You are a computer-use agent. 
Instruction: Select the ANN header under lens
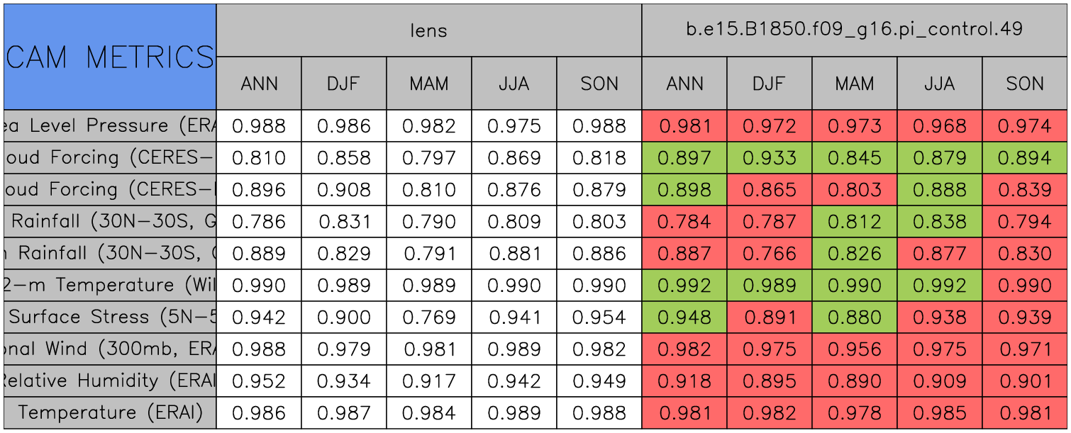tap(259, 84)
